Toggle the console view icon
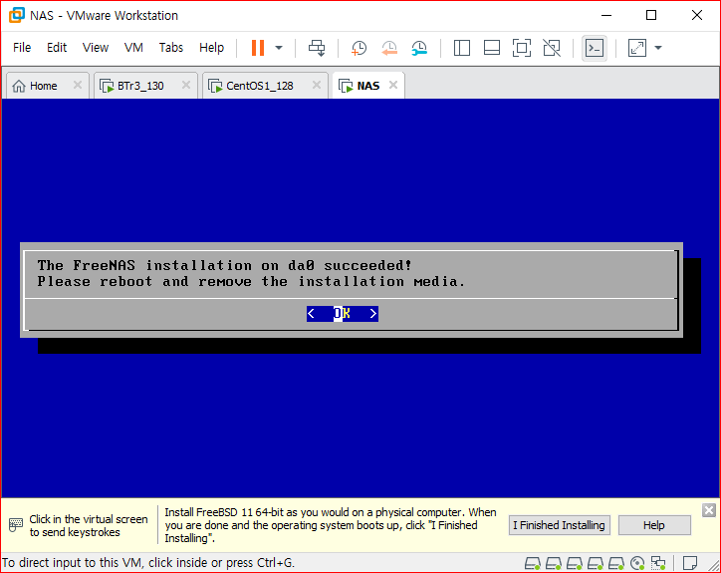Viewport: 721px width, 573px height. [595, 48]
